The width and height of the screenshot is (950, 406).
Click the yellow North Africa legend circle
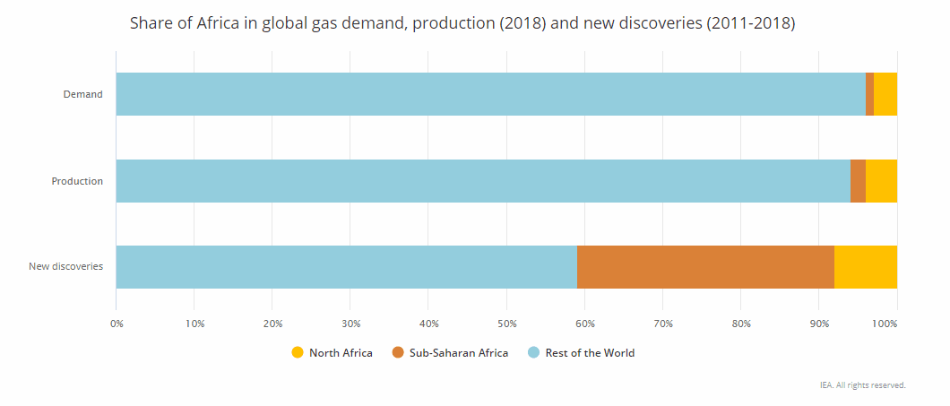[x=298, y=353]
